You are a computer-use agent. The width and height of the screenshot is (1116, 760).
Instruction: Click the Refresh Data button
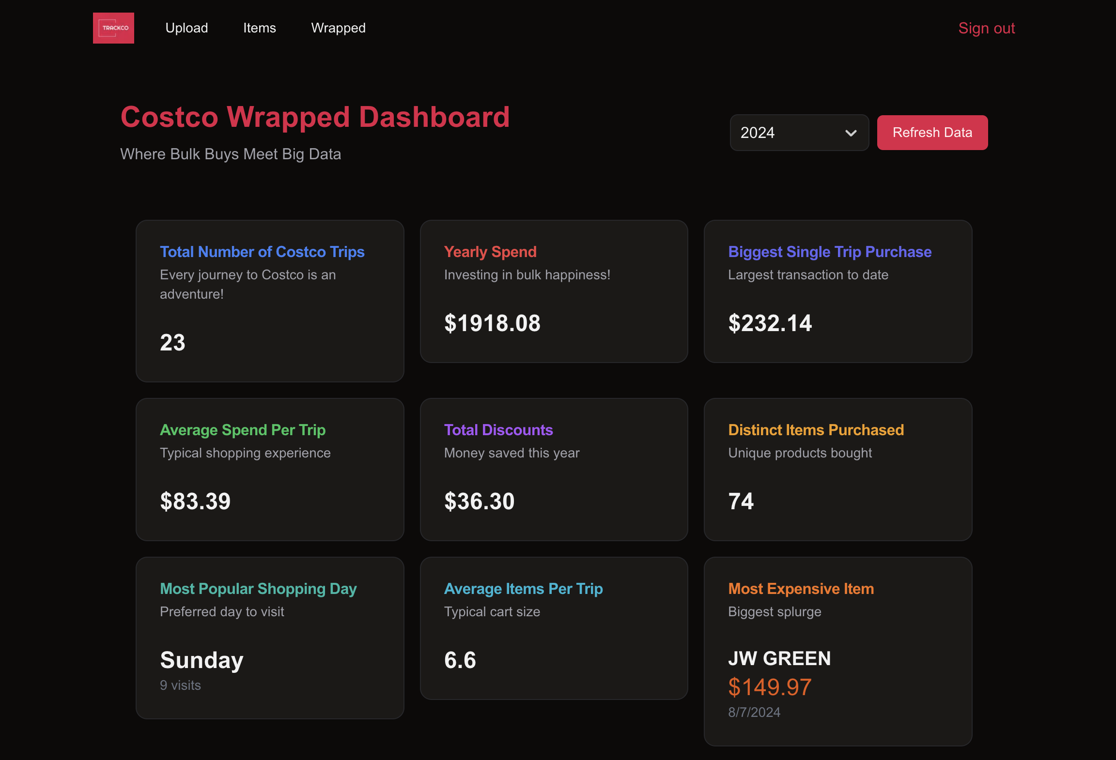pyautogui.click(x=932, y=133)
